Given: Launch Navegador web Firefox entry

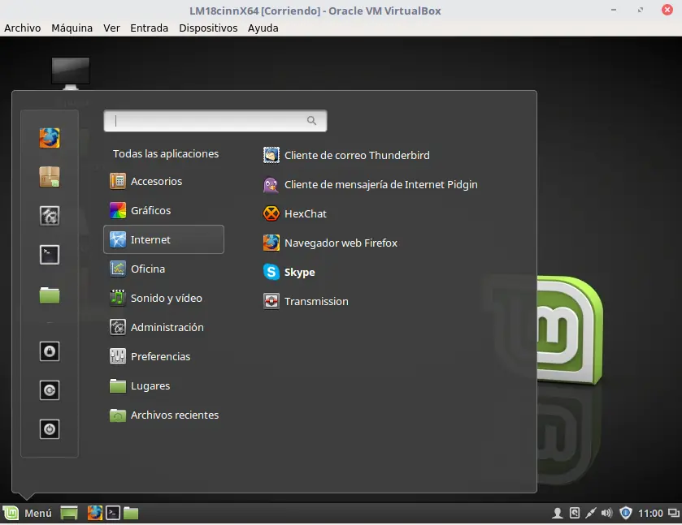Looking at the screenshot, I should click(341, 243).
